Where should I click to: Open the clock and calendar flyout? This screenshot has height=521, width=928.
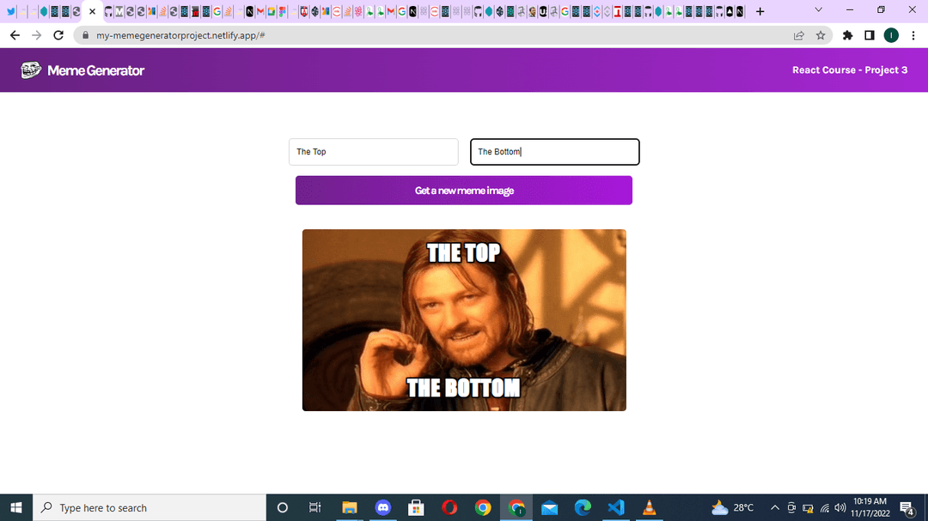pos(870,507)
